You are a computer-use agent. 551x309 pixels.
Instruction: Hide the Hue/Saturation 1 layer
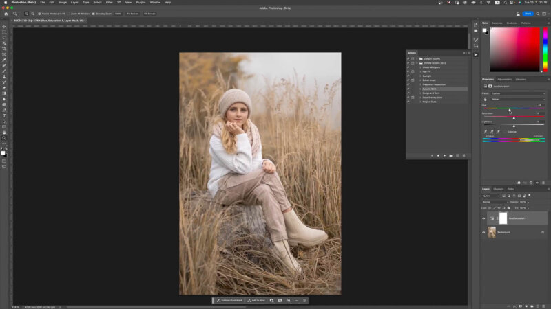[484, 218]
